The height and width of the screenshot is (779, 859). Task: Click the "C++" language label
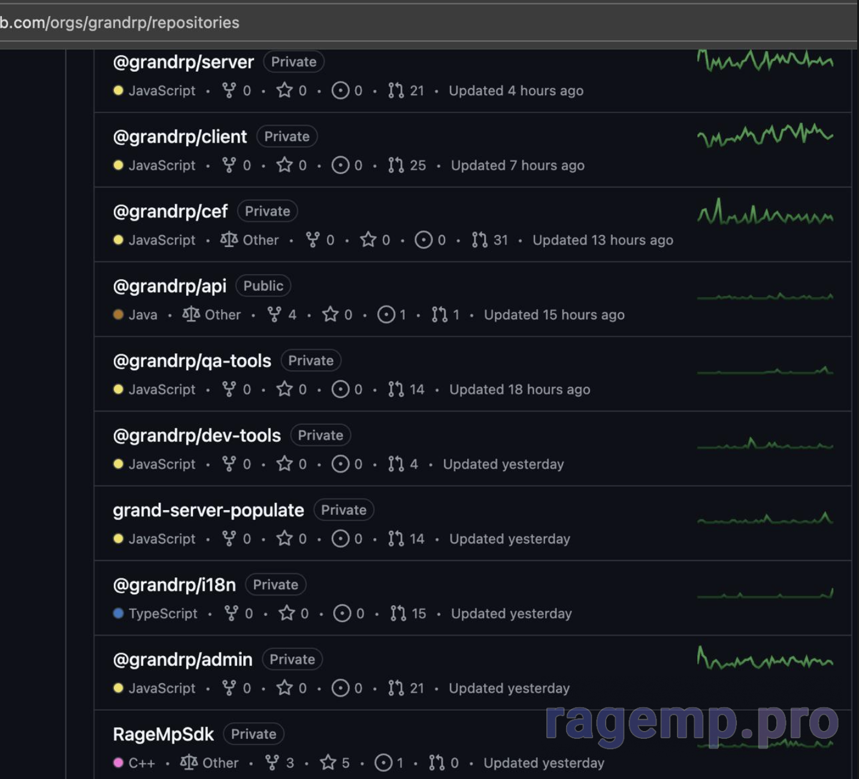coord(142,763)
